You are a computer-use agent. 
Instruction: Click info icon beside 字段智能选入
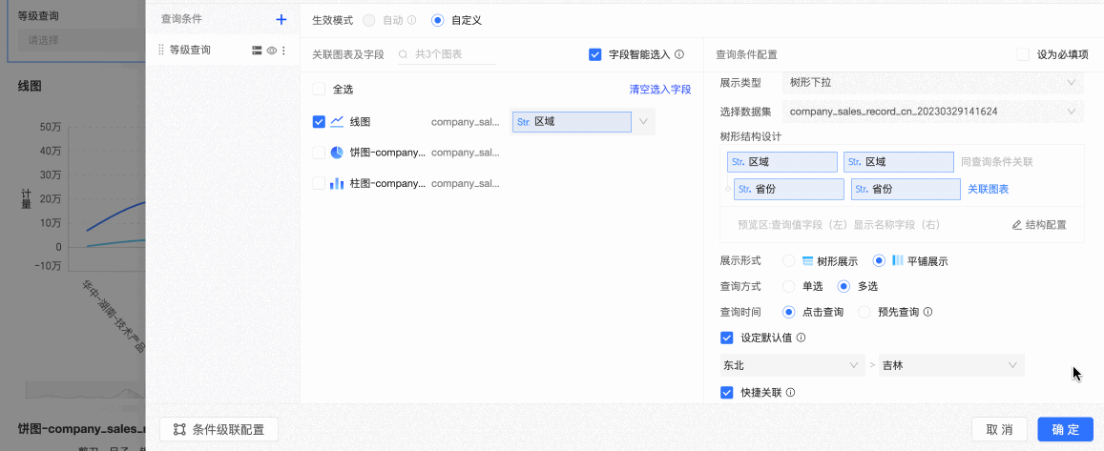(x=679, y=54)
